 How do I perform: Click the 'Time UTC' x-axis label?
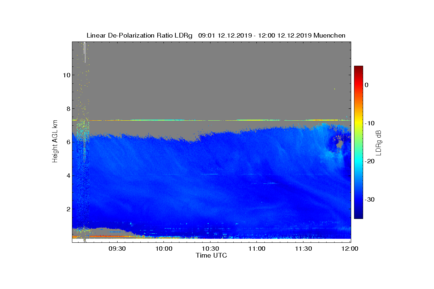click(x=212, y=255)
